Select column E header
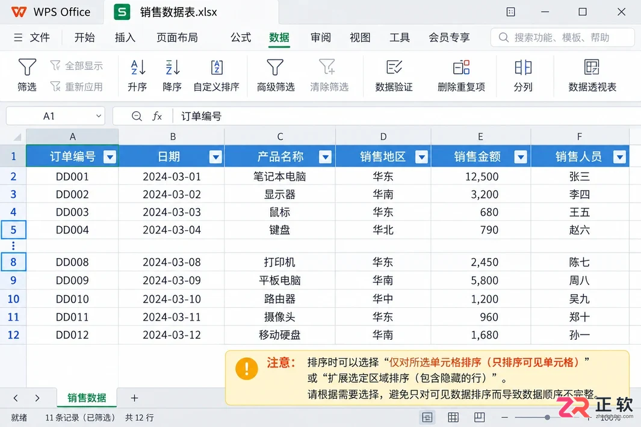 point(481,137)
